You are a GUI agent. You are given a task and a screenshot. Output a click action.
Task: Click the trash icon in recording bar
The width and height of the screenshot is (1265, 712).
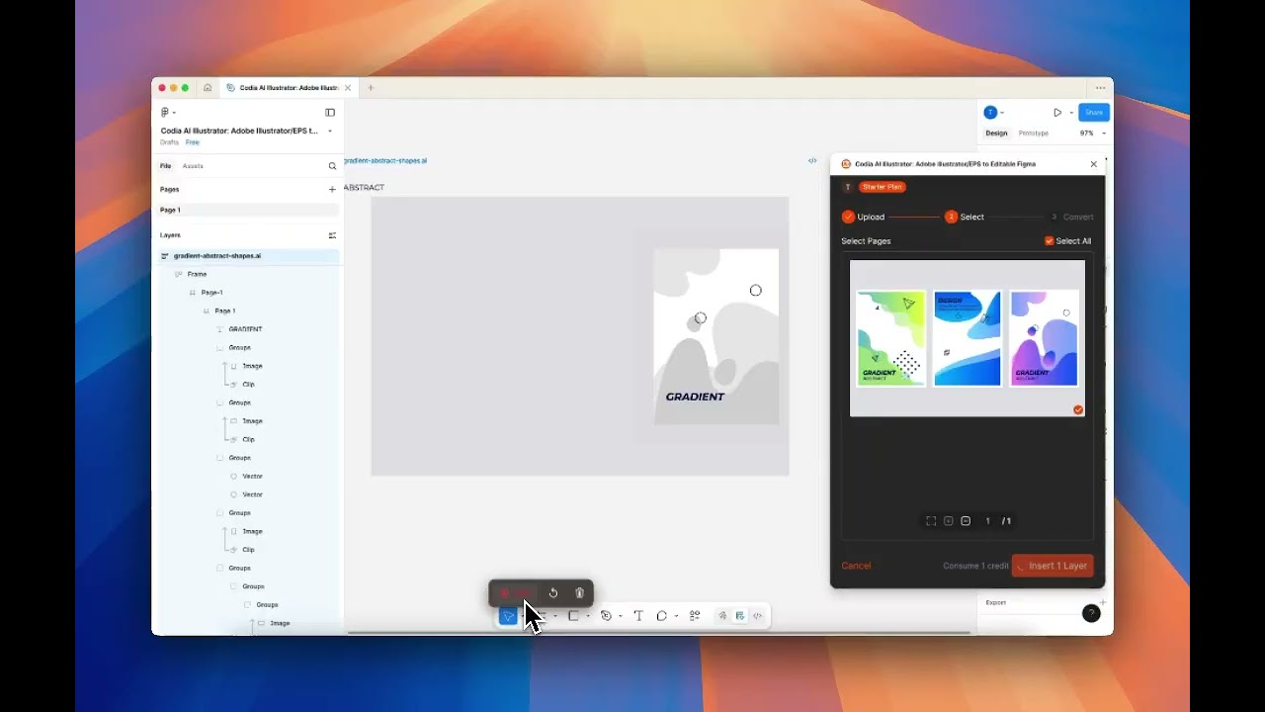pos(580,593)
